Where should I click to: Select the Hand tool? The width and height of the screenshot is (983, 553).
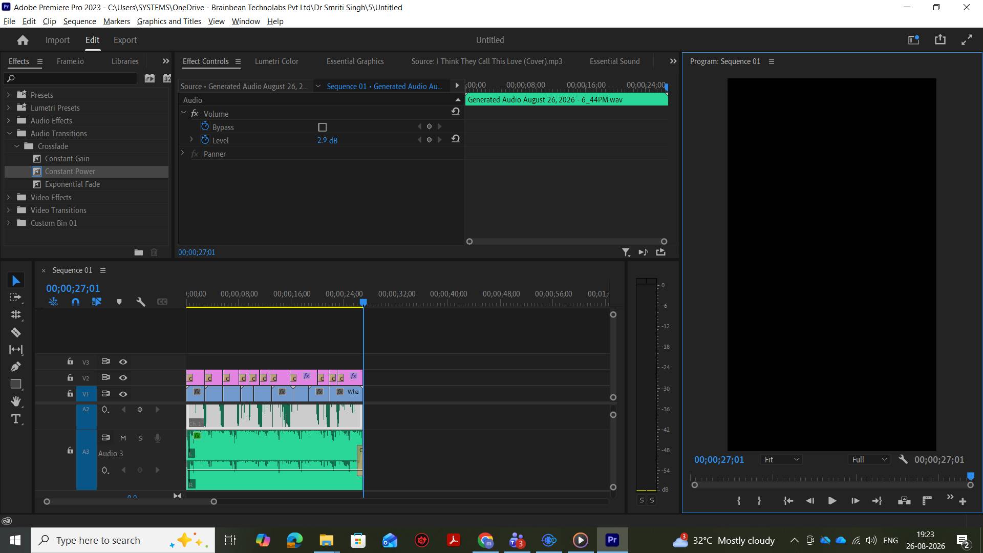[16, 401]
